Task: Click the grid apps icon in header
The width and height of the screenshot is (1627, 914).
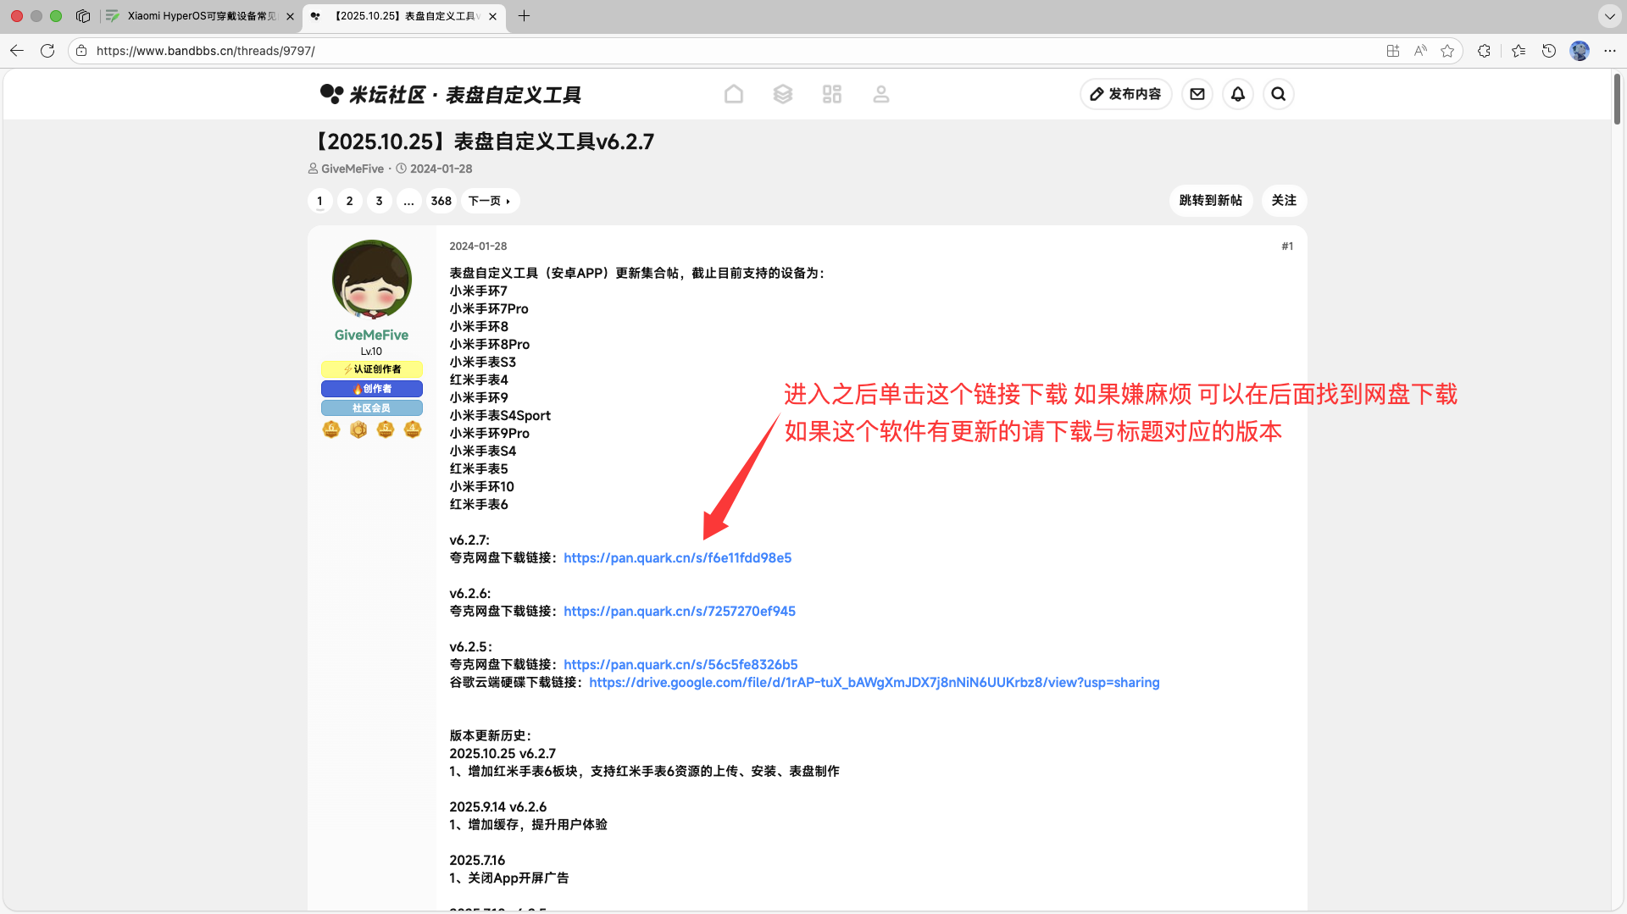Action: [x=832, y=94]
